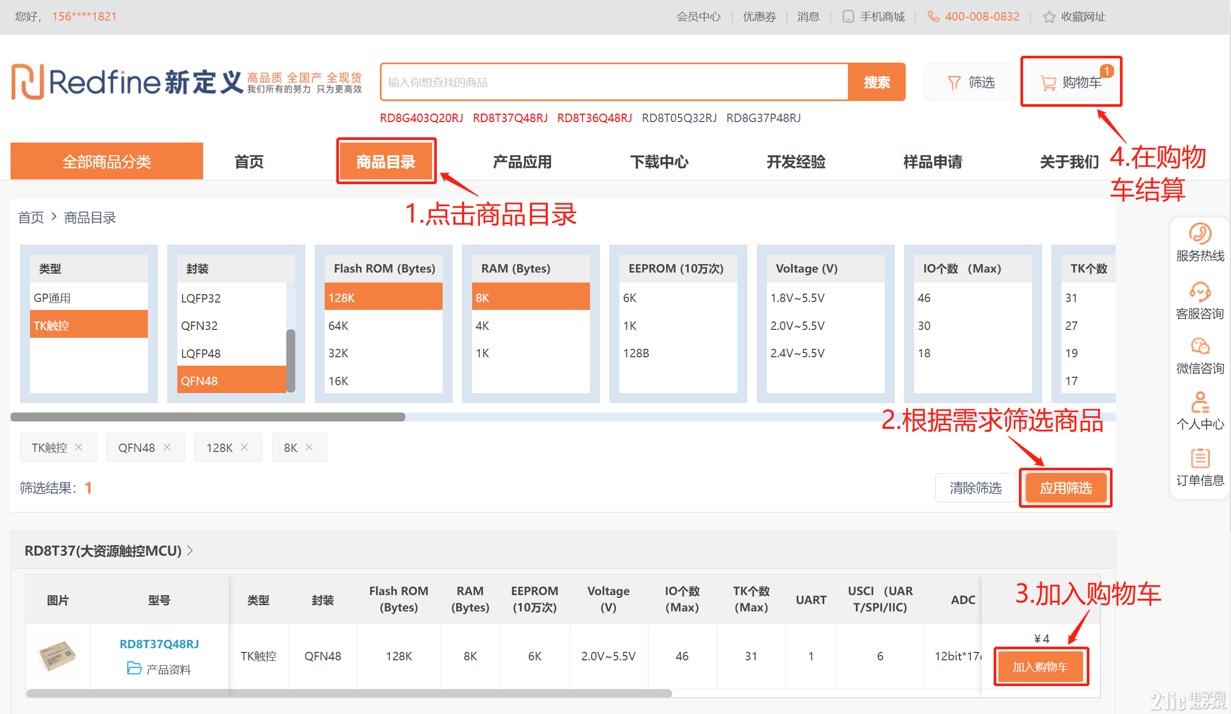Select 32K Flash ROM filter
Image resolution: width=1231 pixels, height=714 pixels.
(384, 353)
